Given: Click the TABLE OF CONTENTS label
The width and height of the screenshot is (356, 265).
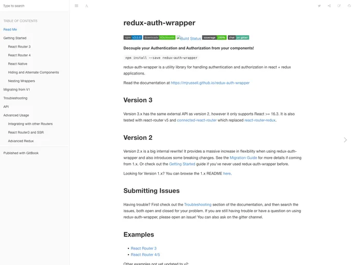Looking at the screenshot, I should coord(20,21).
